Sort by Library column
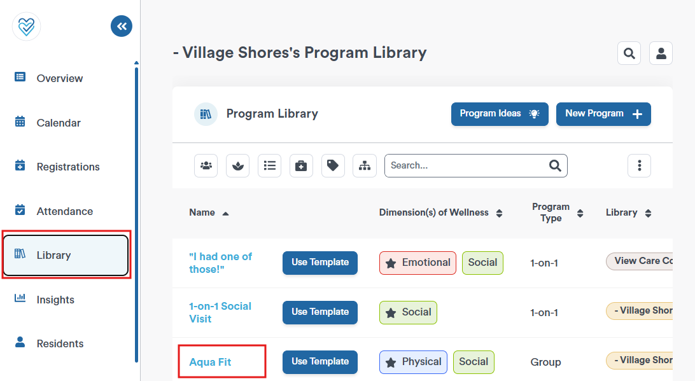This screenshot has height=381, width=695. point(648,213)
